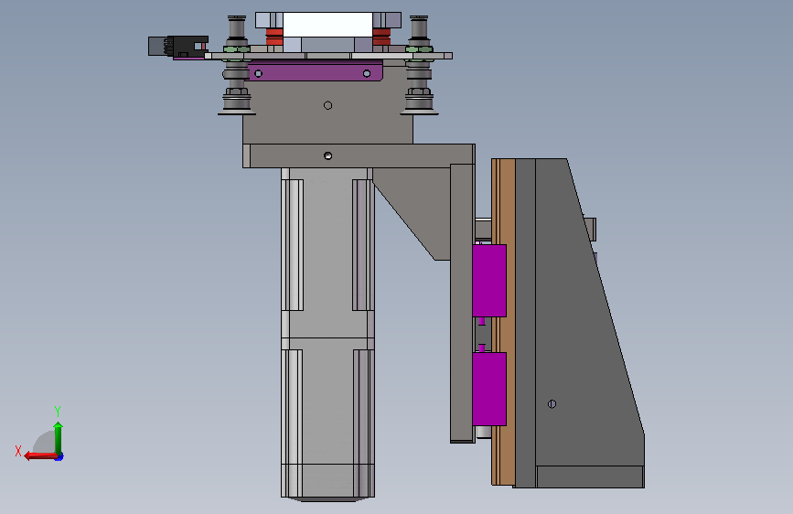This screenshot has width=793, height=514.
Task: Select the brown backing plate
Action: point(503,322)
